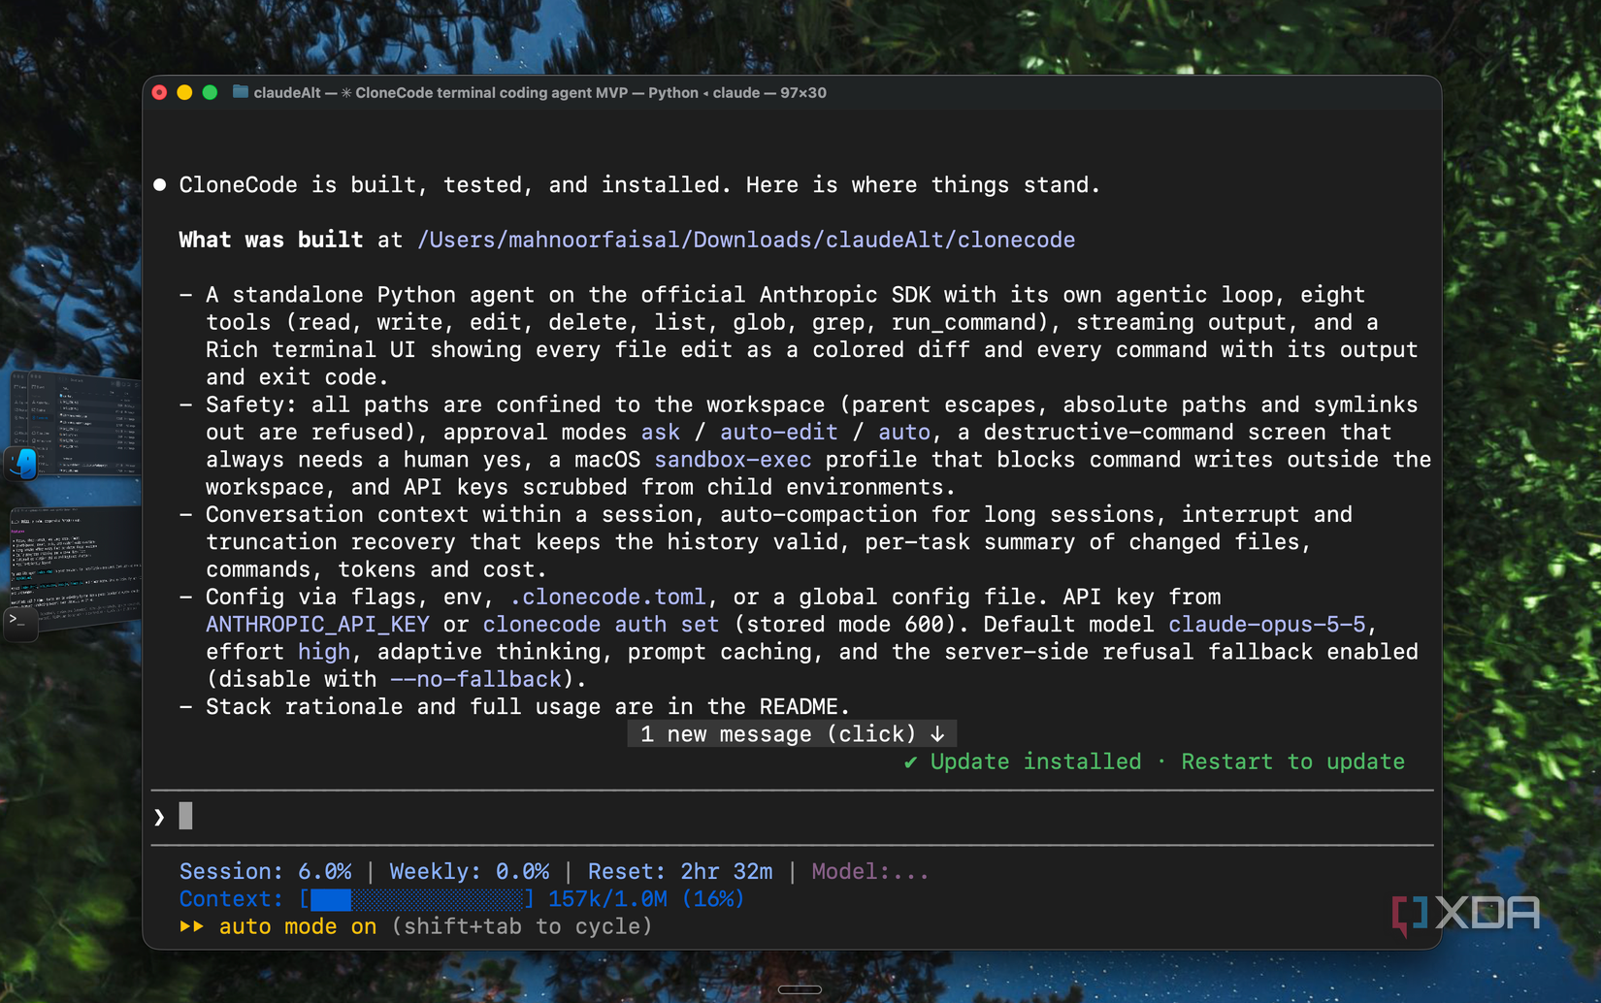The width and height of the screenshot is (1601, 1003).
Task: Click the '157k/1.0M (16%)' context value
Action: (x=646, y=899)
